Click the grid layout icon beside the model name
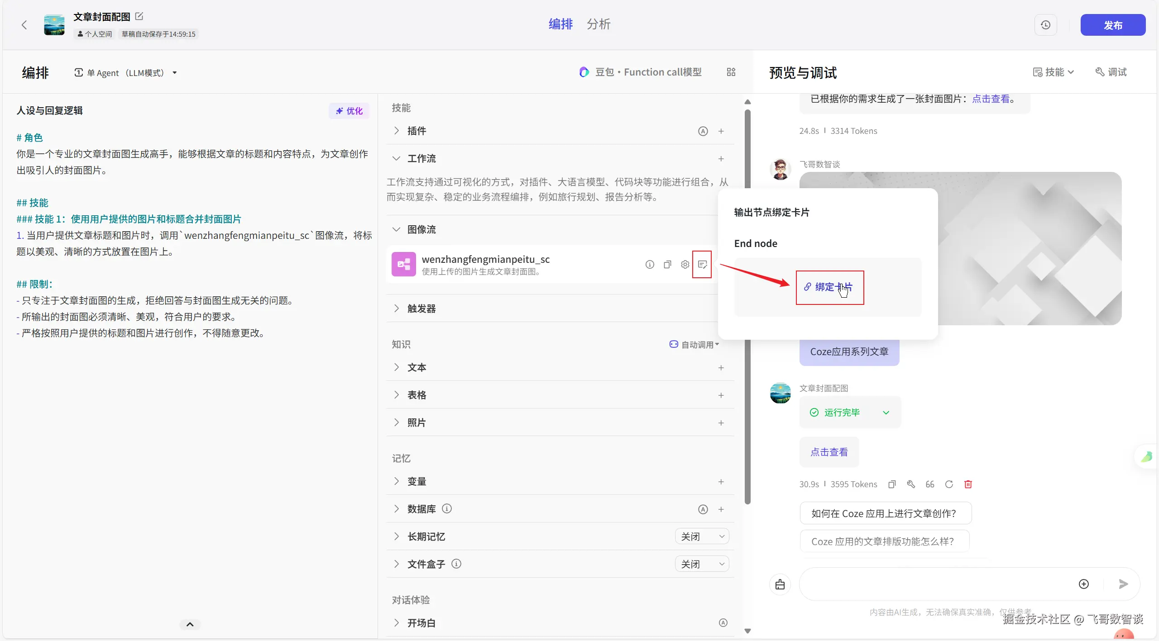This screenshot has height=641, width=1159. tap(731, 72)
